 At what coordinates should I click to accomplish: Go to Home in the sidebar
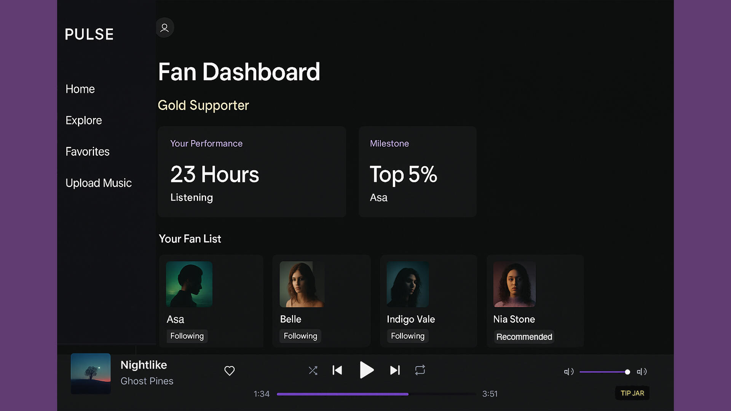coord(80,89)
